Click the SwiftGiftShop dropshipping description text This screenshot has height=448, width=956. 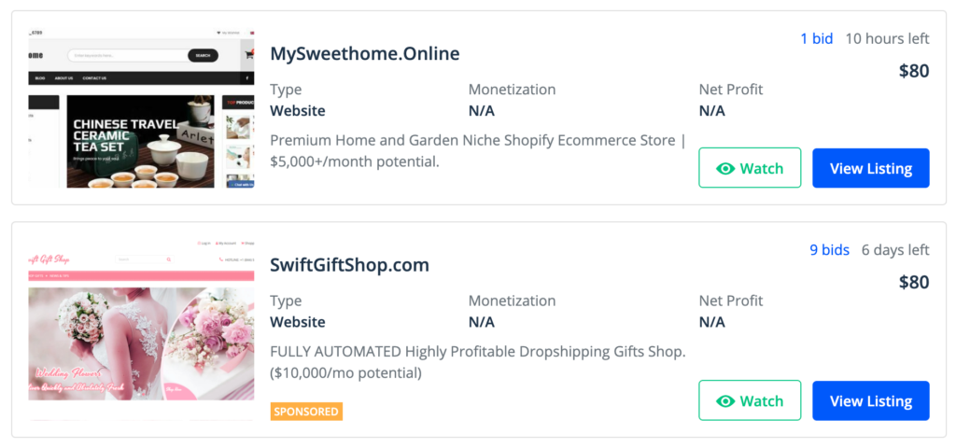pos(478,362)
